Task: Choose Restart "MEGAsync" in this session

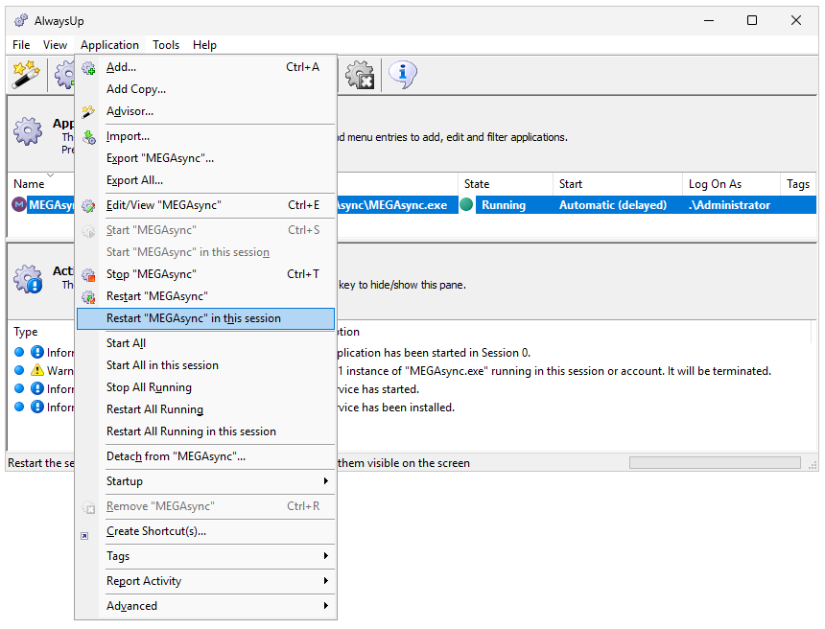Action: point(194,318)
